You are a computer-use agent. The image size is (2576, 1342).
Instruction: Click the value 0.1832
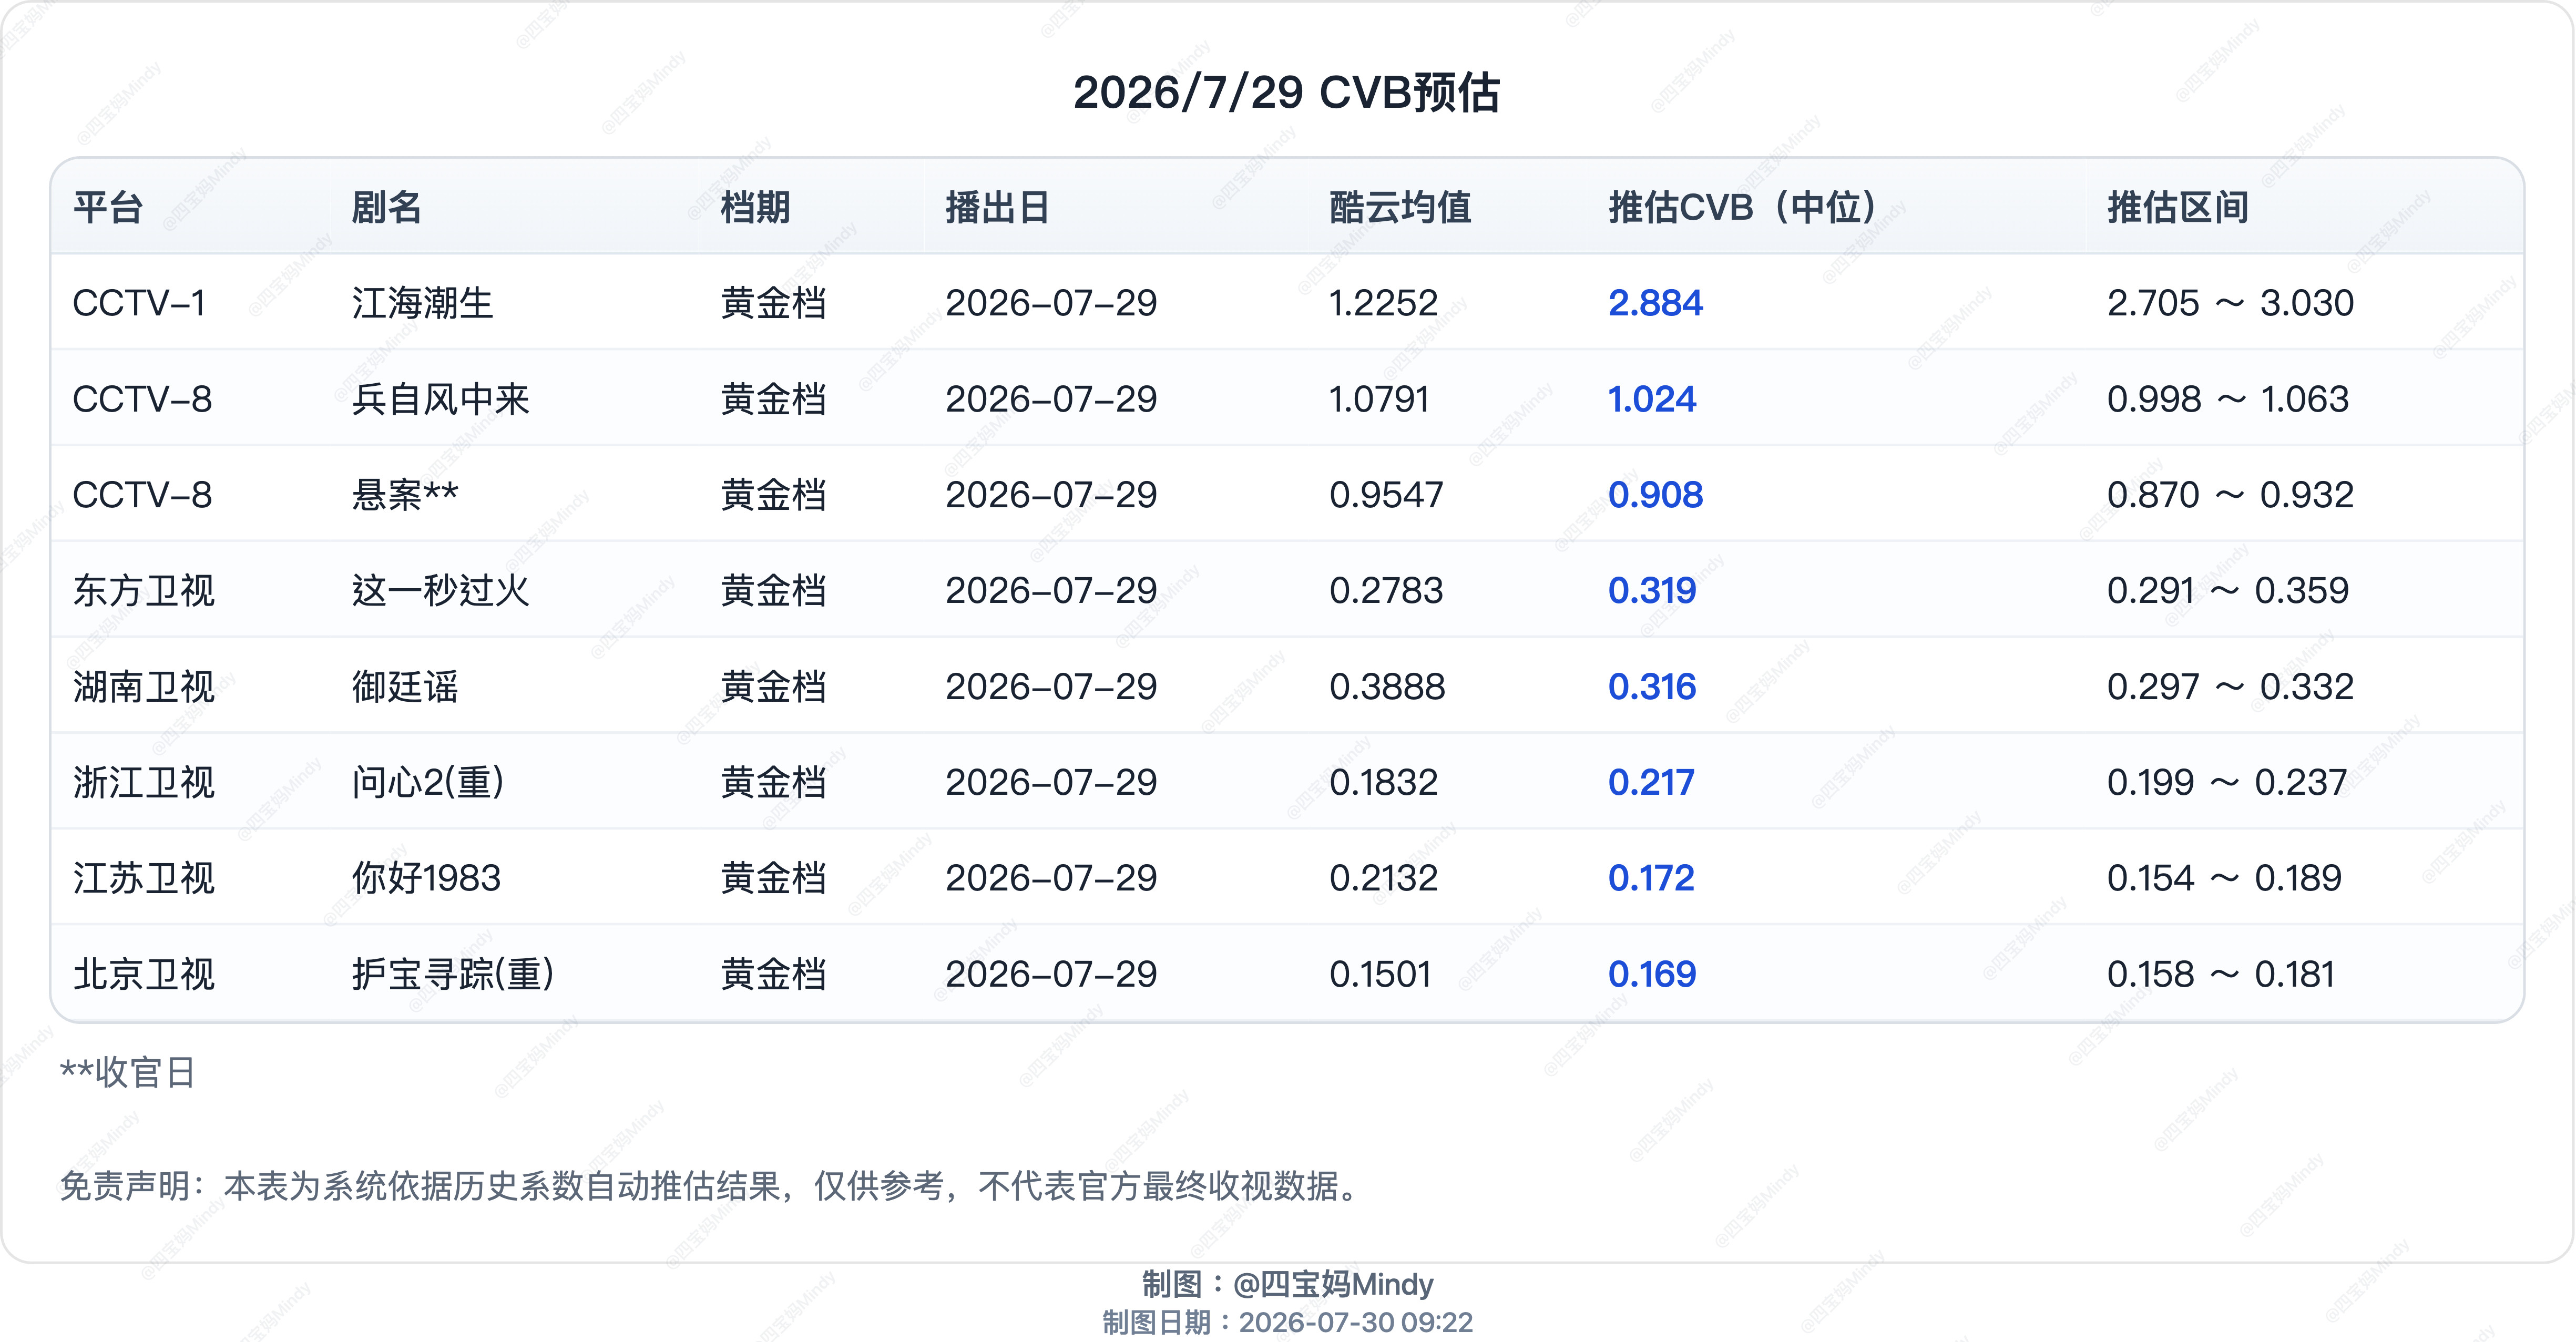click(1383, 783)
